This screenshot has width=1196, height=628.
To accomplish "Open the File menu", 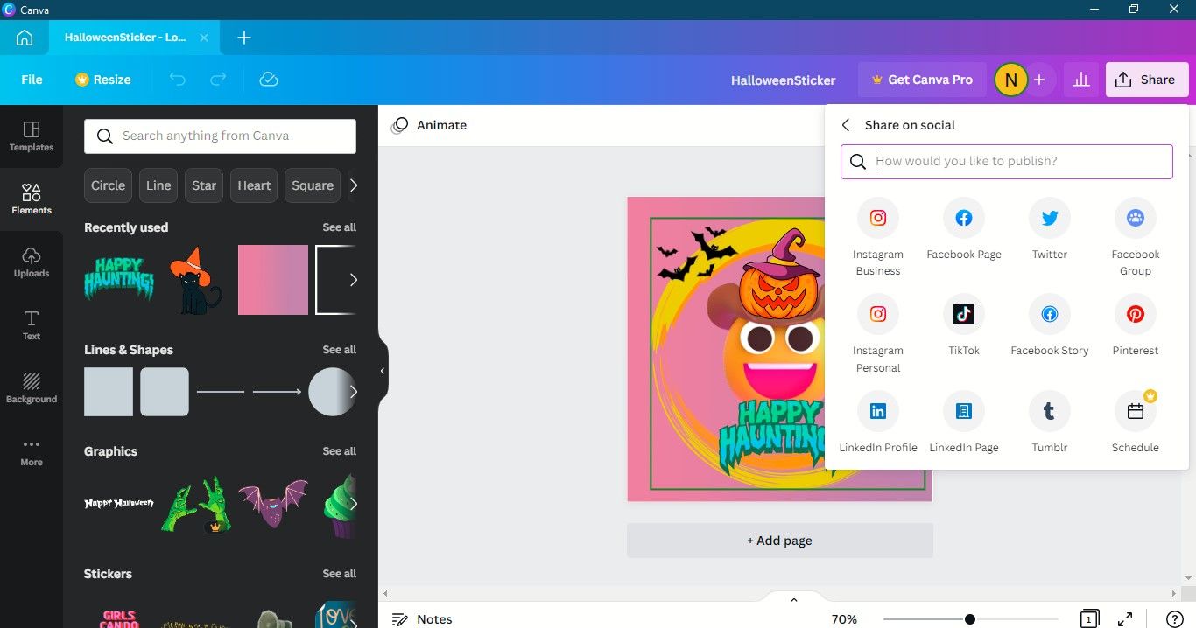I will [x=32, y=80].
